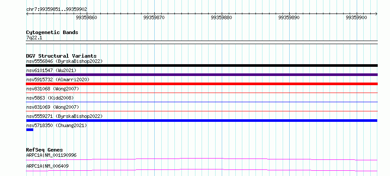The height and width of the screenshot is (176, 390).
Task: Select ruler tick label 99359880
Action: (x=221, y=17)
